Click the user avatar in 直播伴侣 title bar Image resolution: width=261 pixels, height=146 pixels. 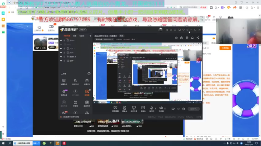point(161,30)
